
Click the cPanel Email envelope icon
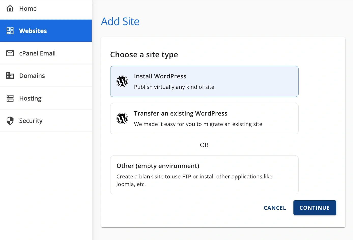10,53
